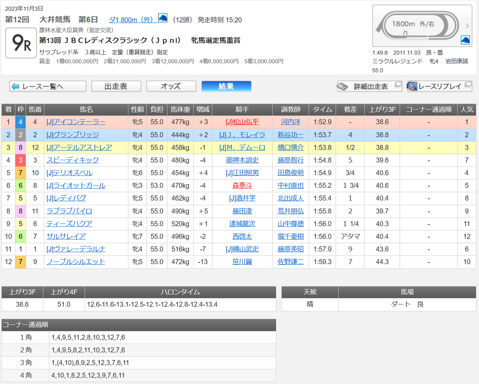Click the blue frame number 4 swatch

coord(21,122)
